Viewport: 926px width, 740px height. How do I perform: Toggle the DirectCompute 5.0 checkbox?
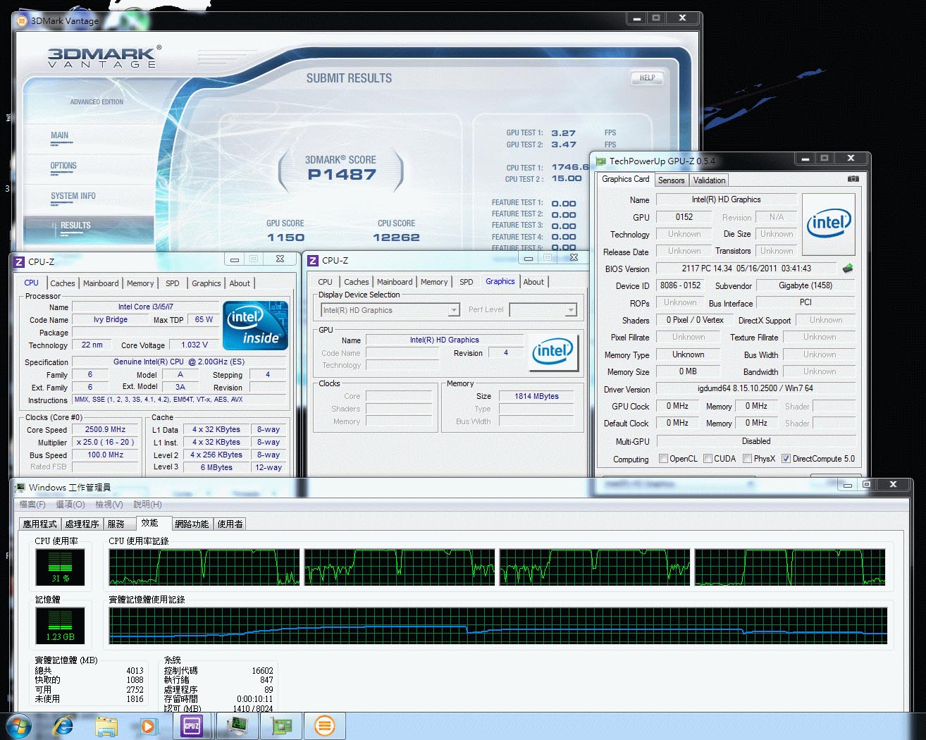tap(786, 459)
